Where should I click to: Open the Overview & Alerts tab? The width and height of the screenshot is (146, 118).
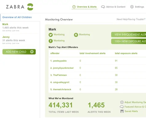pyautogui.click(x=85, y=7)
